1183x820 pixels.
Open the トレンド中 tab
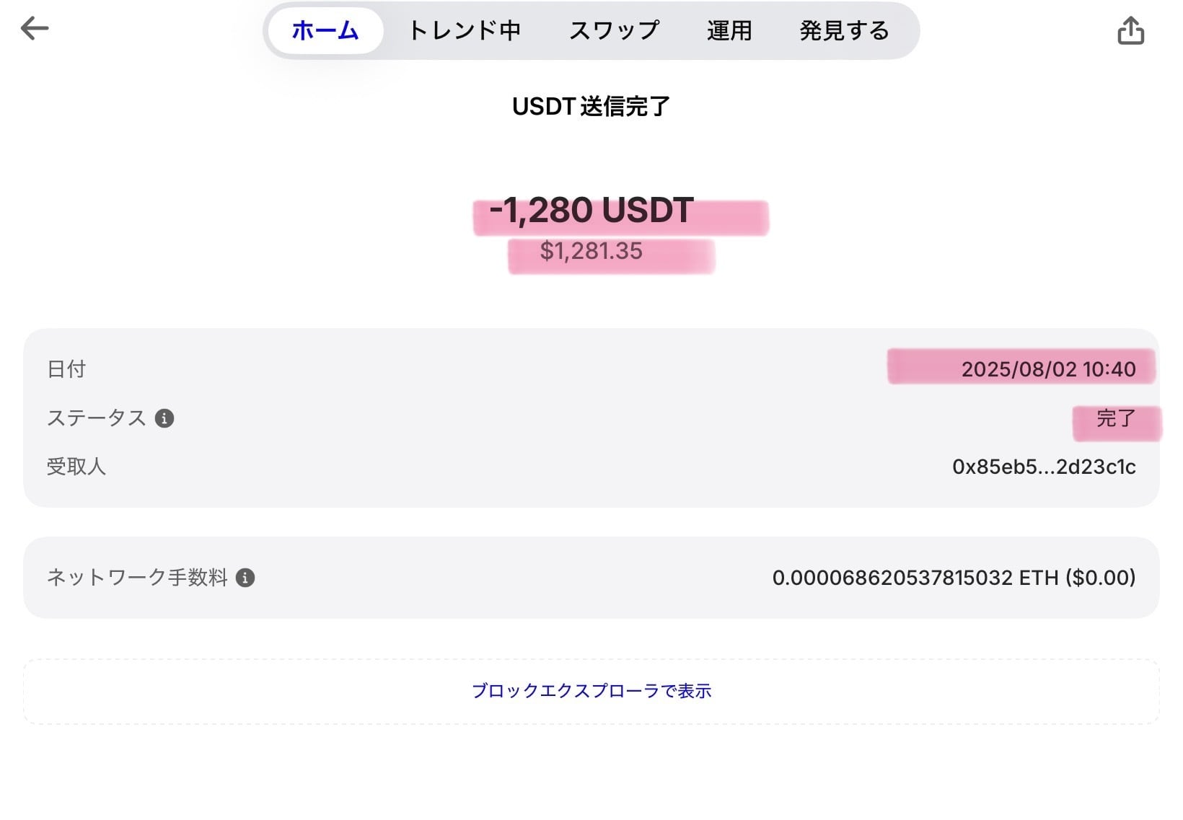pos(465,31)
